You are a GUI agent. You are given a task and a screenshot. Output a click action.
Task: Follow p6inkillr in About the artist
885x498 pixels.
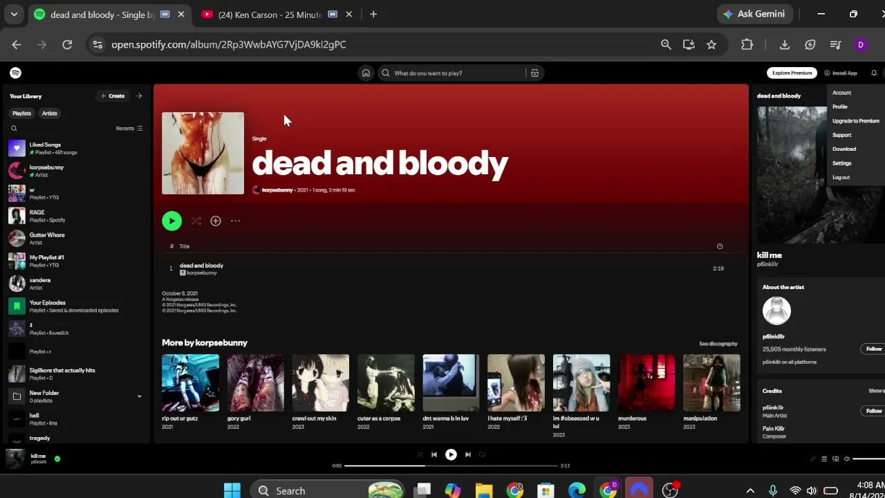pyautogui.click(x=874, y=349)
